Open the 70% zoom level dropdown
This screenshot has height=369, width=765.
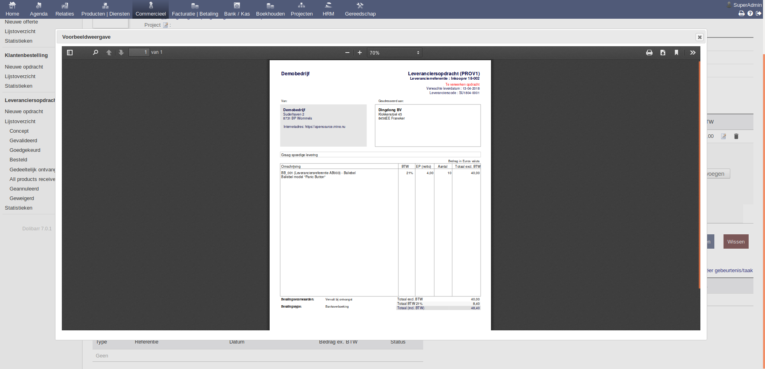(x=394, y=53)
